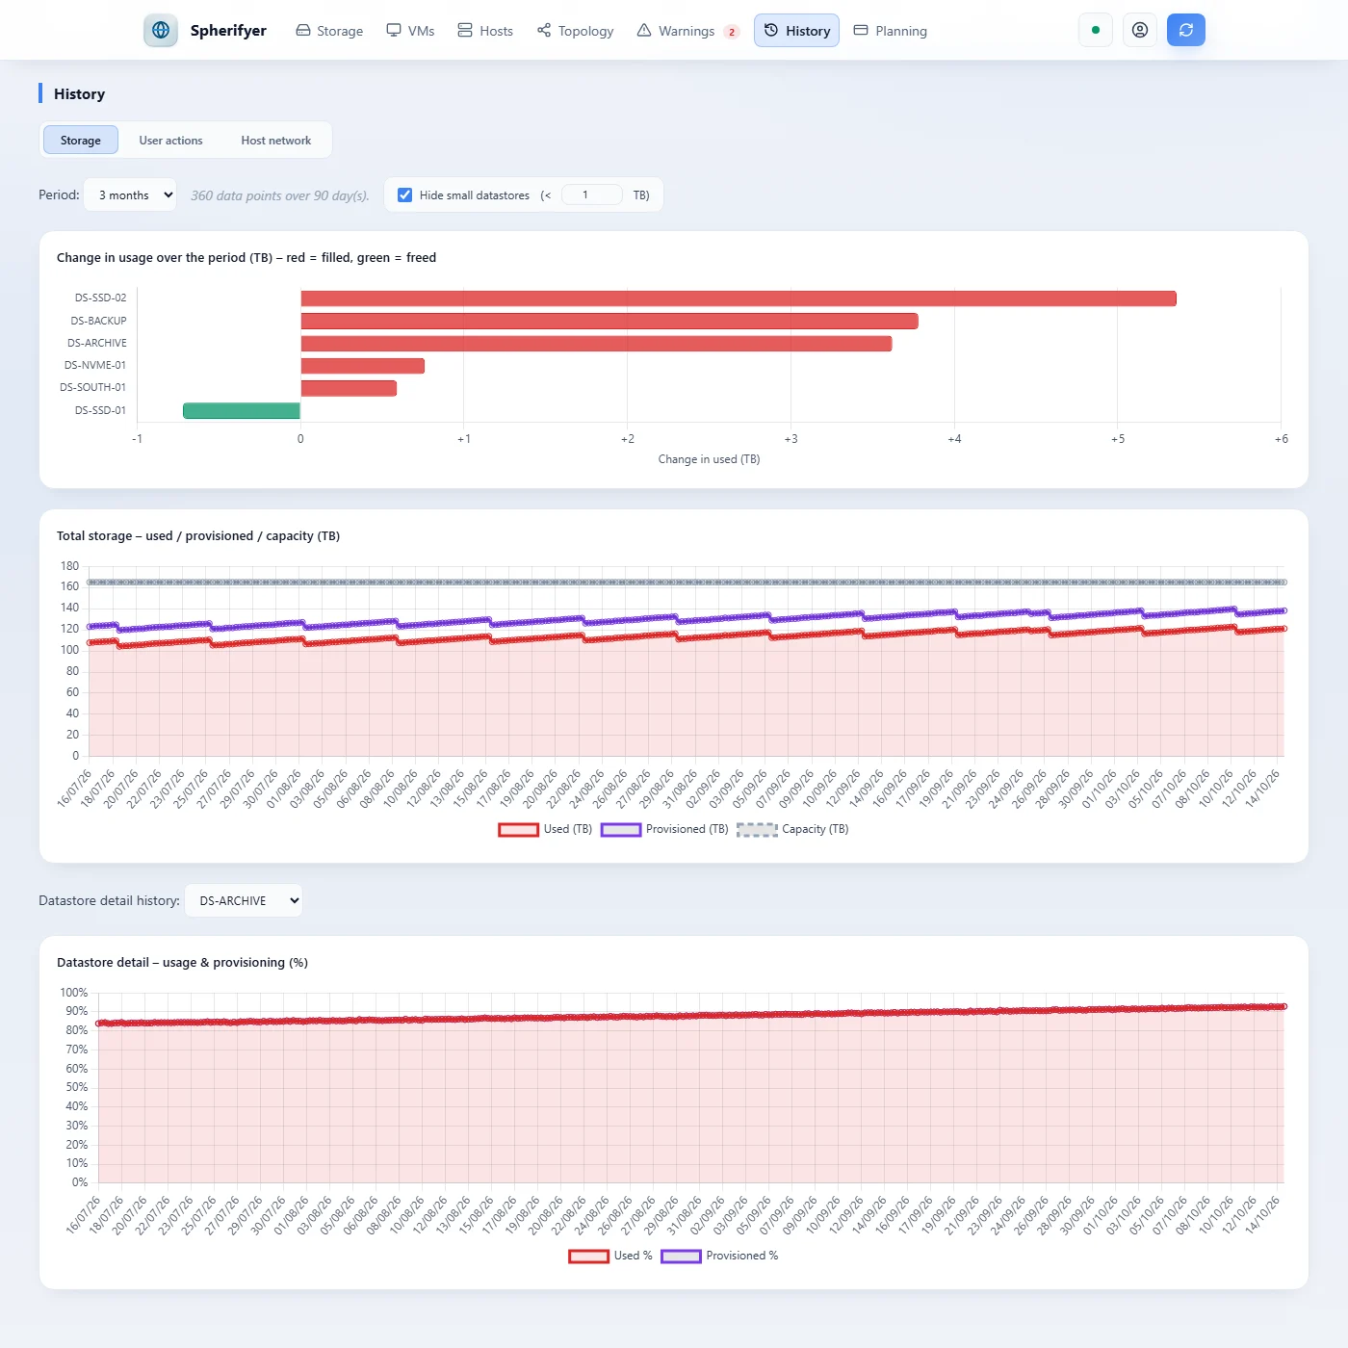The height and width of the screenshot is (1348, 1348).
Task: Click the Spherifyer globe logo icon
Action: (x=161, y=30)
